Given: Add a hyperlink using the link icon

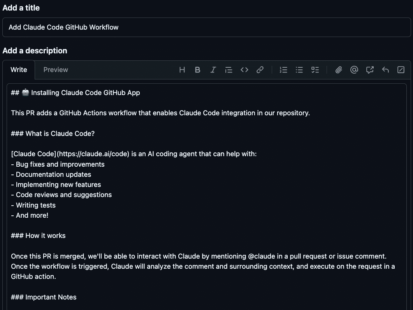Looking at the screenshot, I should 260,70.
